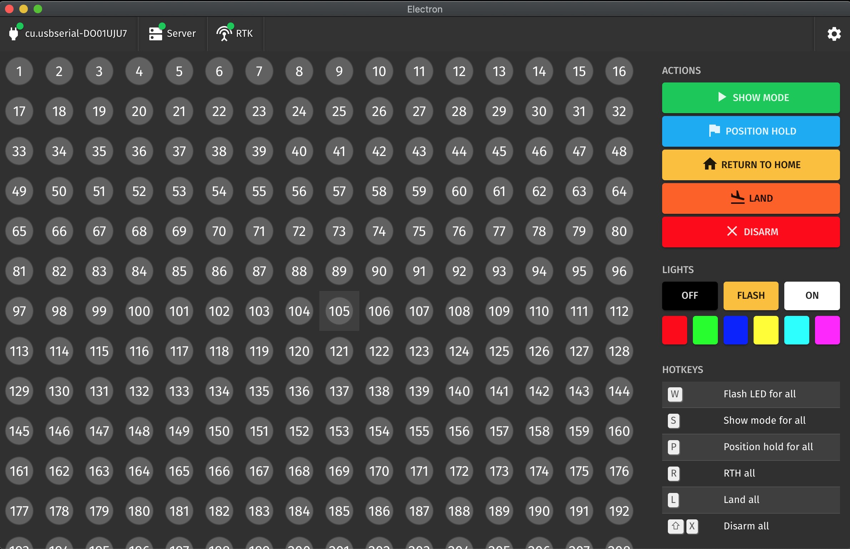This screenshot has width=850, height=549.
Task: Click the red DISARM button
Action: click(x=751, y=232)
